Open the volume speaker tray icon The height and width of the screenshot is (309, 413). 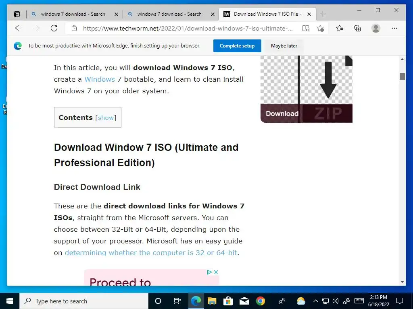pyautogui.click(x=335, y=301)
